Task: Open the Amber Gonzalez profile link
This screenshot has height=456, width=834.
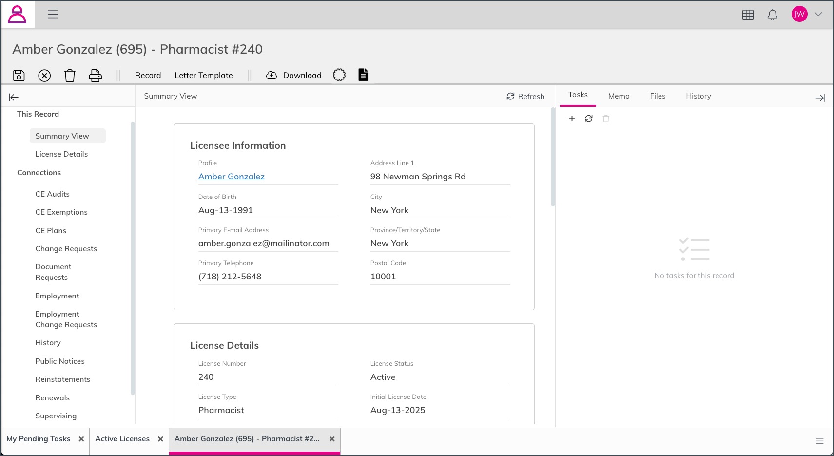Action: [x=231, y=177]
